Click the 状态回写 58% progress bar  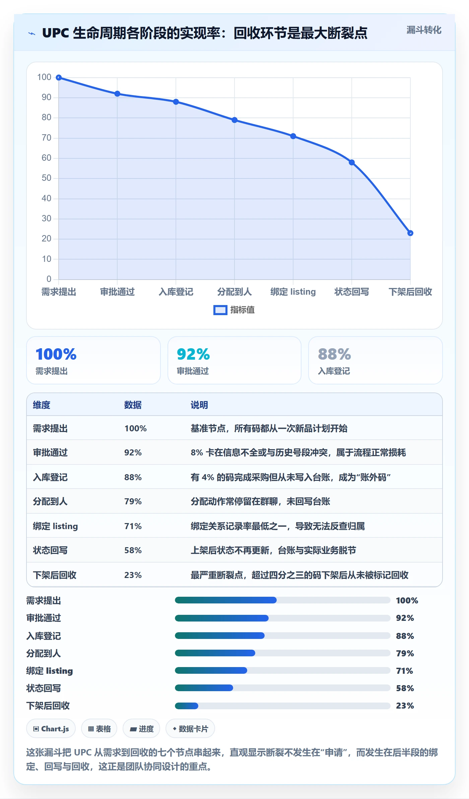pyautogui.click(x=283, y=688)
